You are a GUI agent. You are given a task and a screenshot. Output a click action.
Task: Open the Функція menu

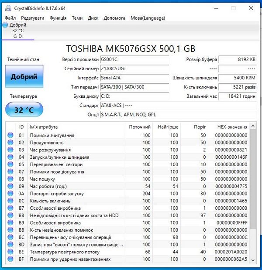tap(58, 18)
